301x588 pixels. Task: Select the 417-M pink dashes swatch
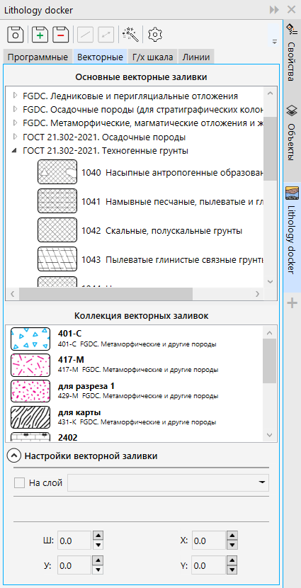pyautogui.click(x=30, y=365)
